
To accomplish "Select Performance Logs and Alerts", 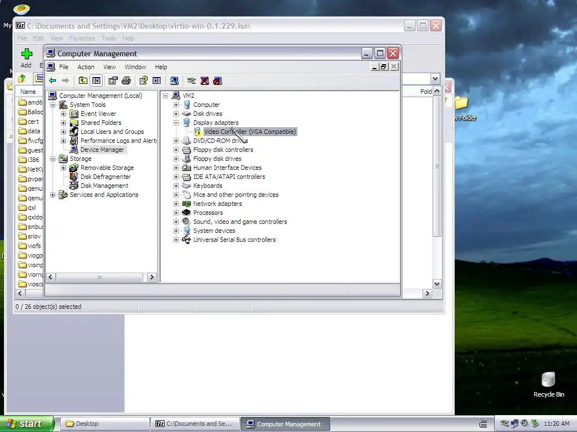I will point(118,141).
